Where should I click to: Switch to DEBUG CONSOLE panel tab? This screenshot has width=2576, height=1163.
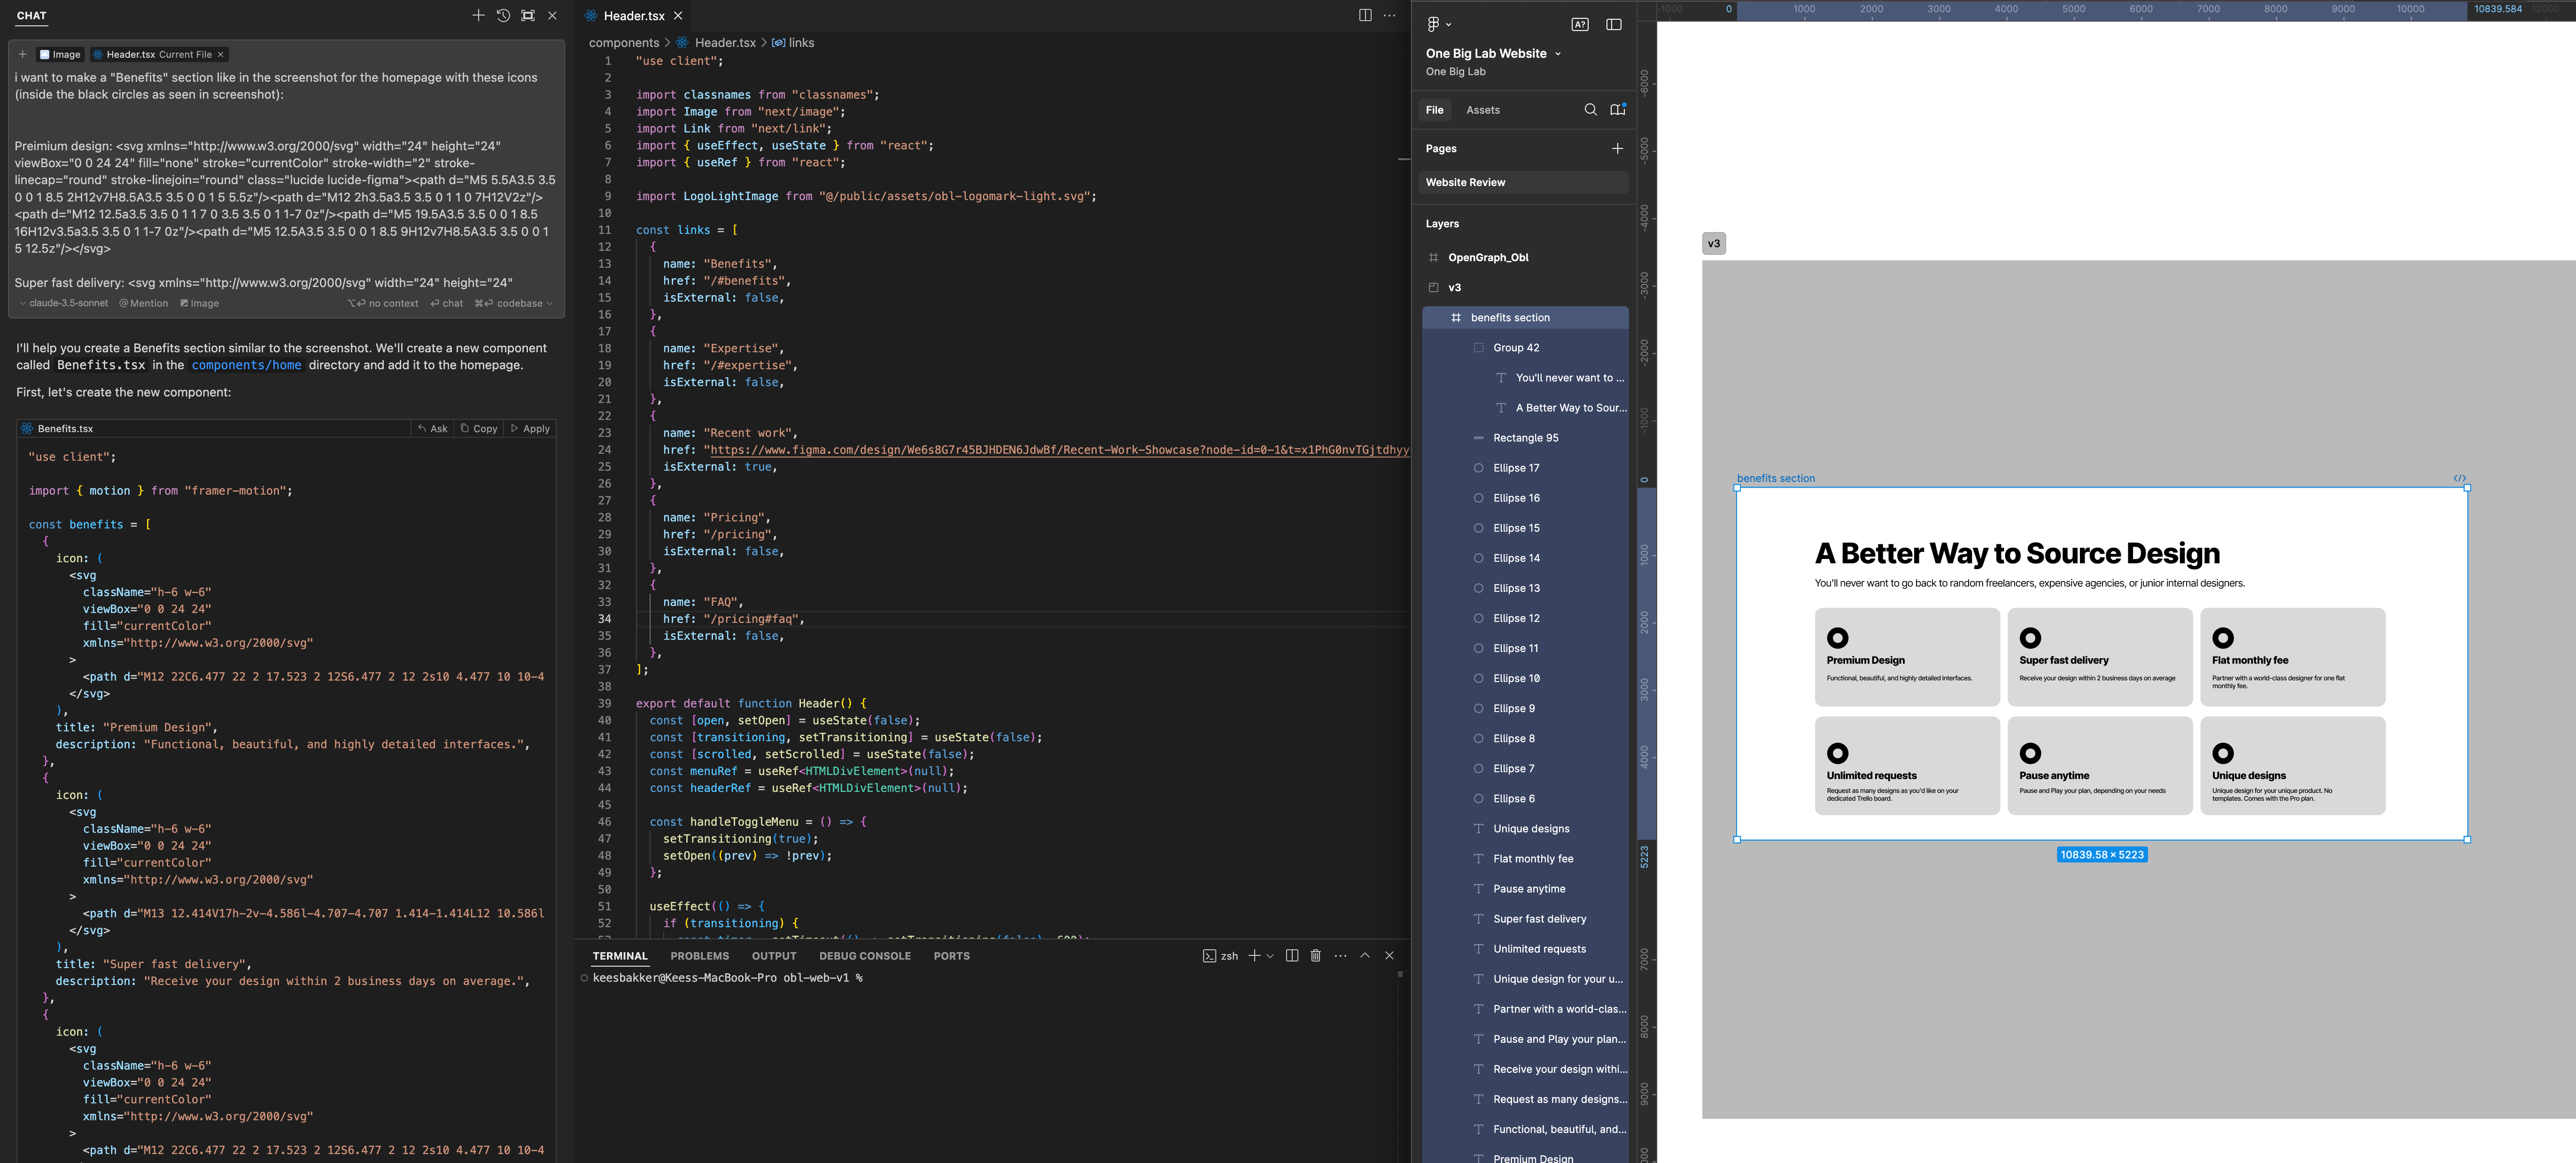865,956
